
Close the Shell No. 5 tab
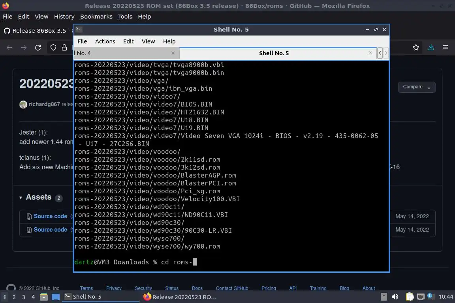tap(370, 53)
